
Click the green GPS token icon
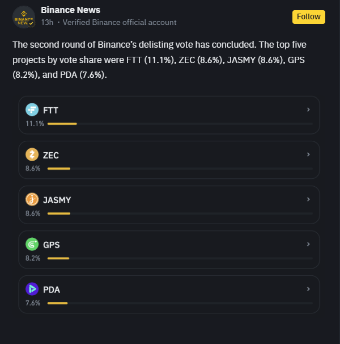point(32,244)
